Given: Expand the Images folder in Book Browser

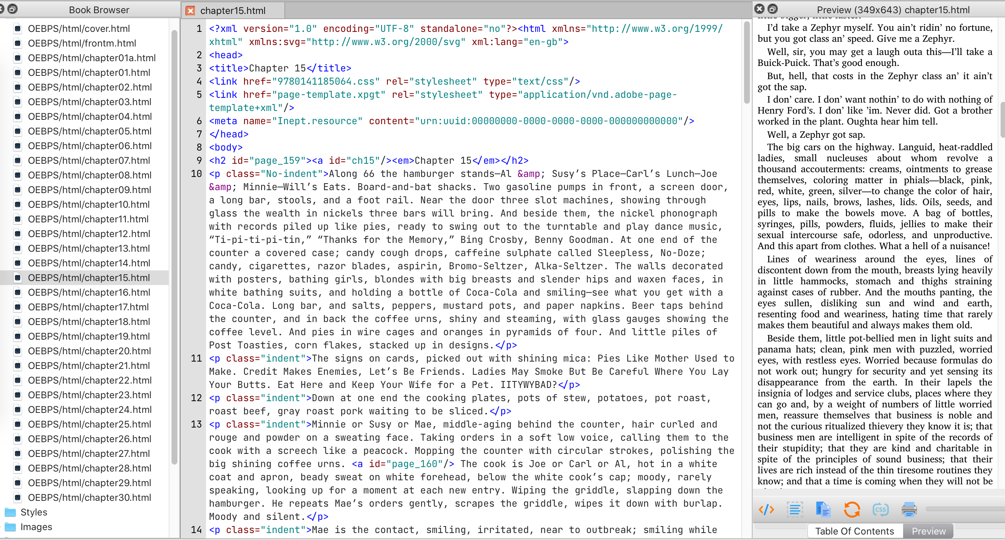Looking at the screenshot, I should [36, 527].
